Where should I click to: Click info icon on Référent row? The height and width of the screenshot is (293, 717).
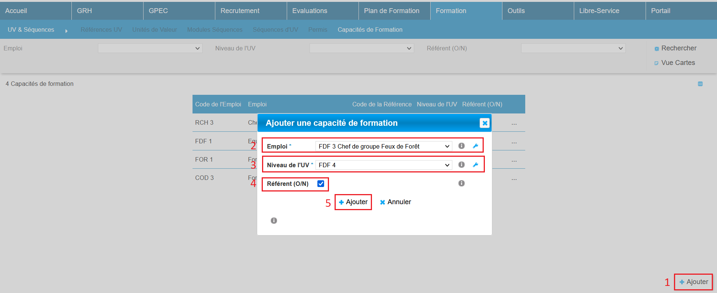pyautogui.click(x=461, y=183)
